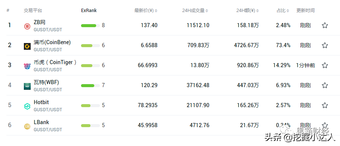Image resolution: width=340 pixels, height=146 pixels.
Task: Click the LBank exchange logo icon
Action: 27,126
